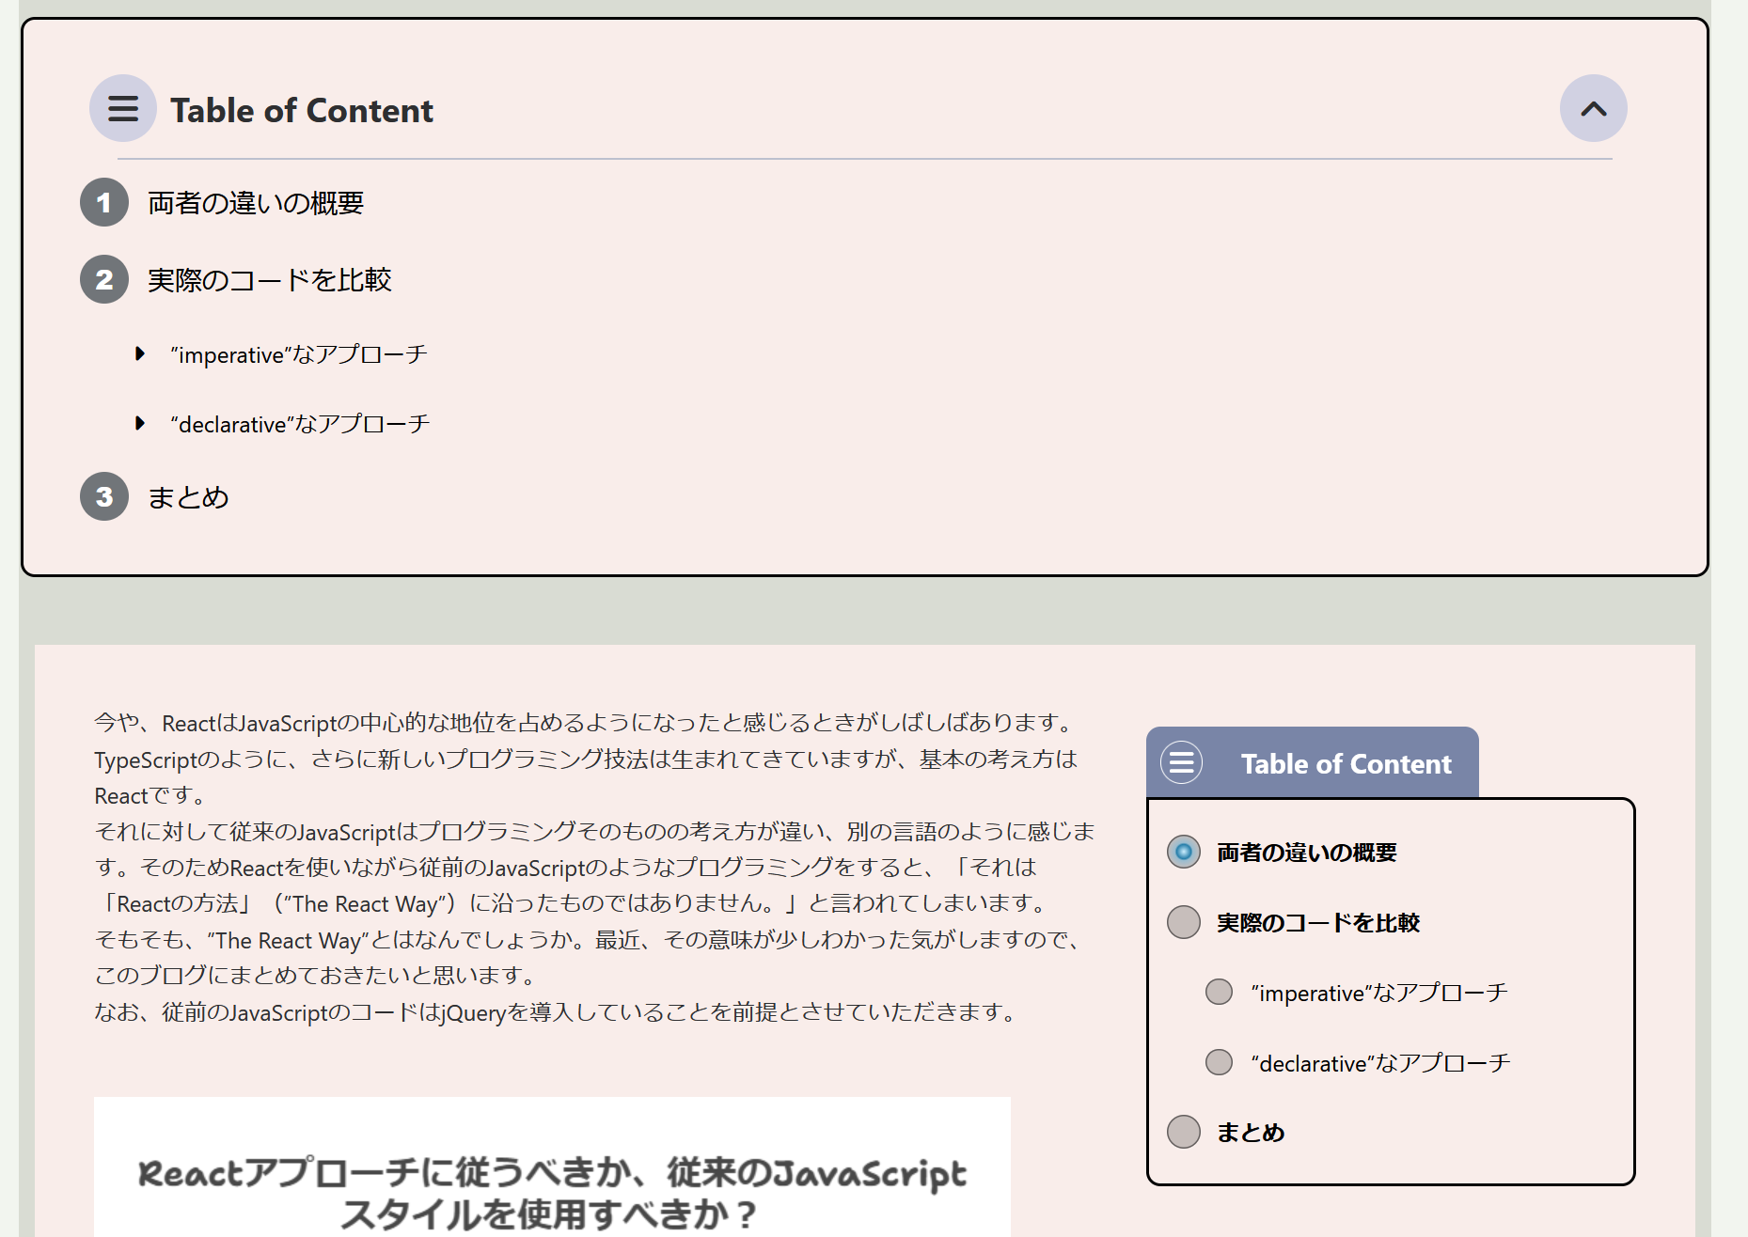Select the sidebar radio for 実際のコードを比較

[1184, 922]
